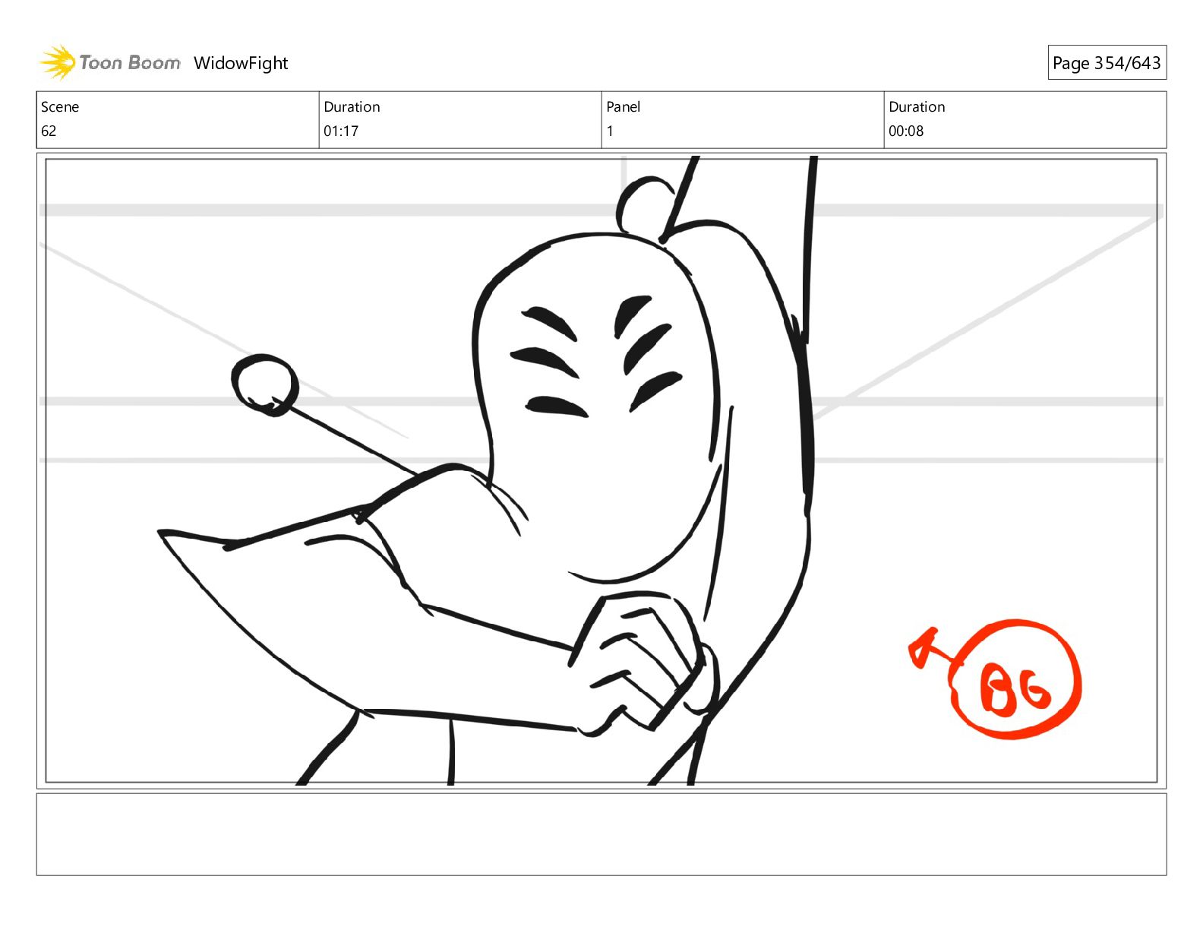
Task: Select the scene Duration label
Action: coord(352,107)
